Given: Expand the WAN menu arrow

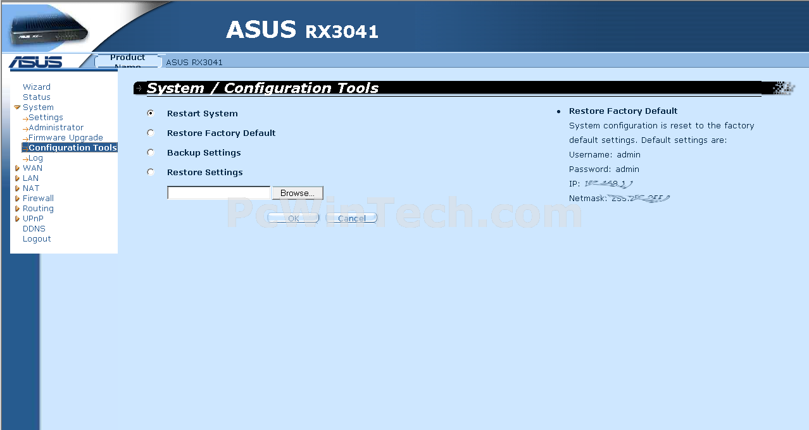Looking at the screenshot, I should (x=17, y=168).
